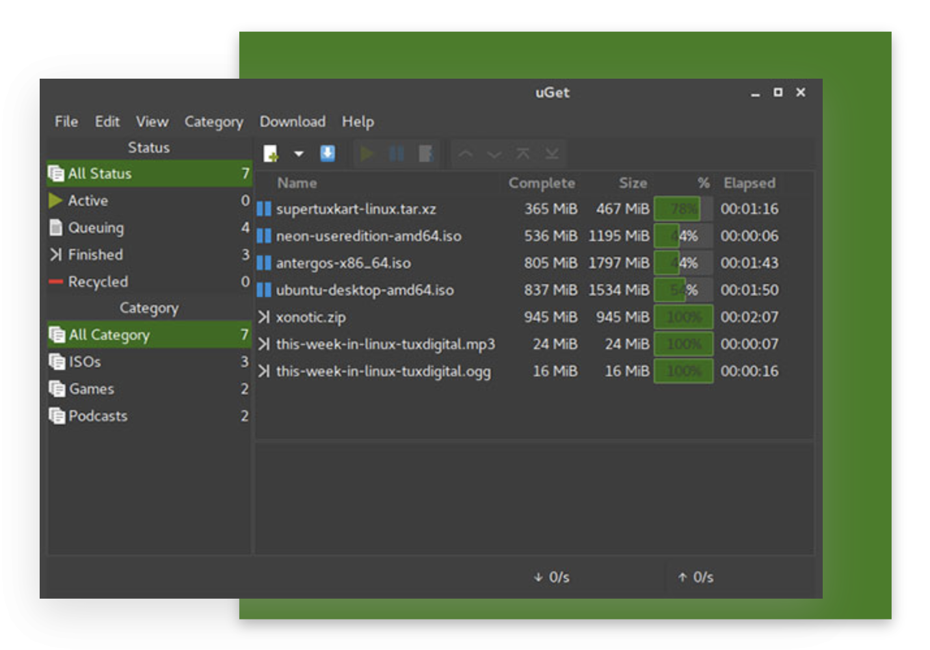Click progress bar of ubuntu-desktop-amd64.iso
The height and width of the screenshot is (650, 930).
pyautogui.click(x=684, y=290)
